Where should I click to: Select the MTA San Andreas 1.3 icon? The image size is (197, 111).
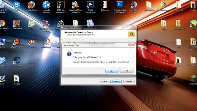61,7
